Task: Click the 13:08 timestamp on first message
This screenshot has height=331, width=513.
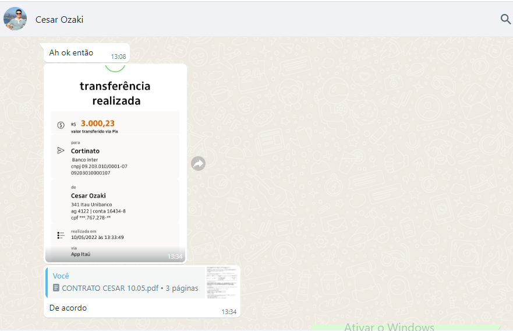Action: pyautogui.click(x=118, y=57)
